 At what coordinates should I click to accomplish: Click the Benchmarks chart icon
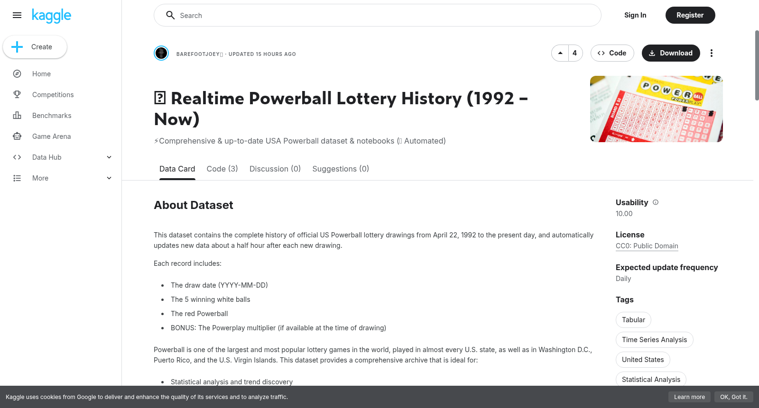click(17, 116)
